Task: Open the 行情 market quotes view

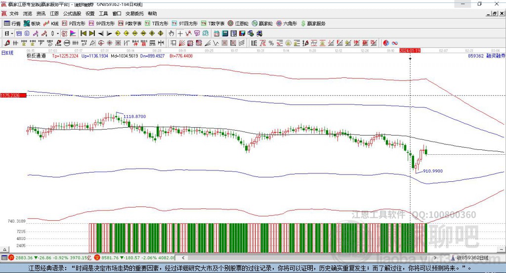Action: (12, 23)
